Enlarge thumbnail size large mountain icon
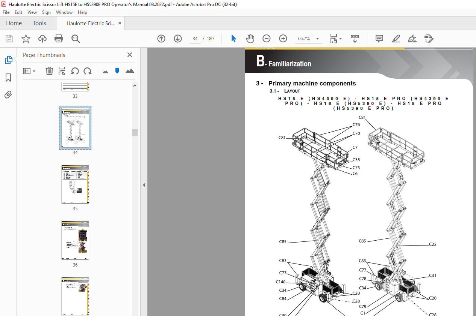Image resolution: width=476 pixels, height=316 pixels. pos(130,71)
